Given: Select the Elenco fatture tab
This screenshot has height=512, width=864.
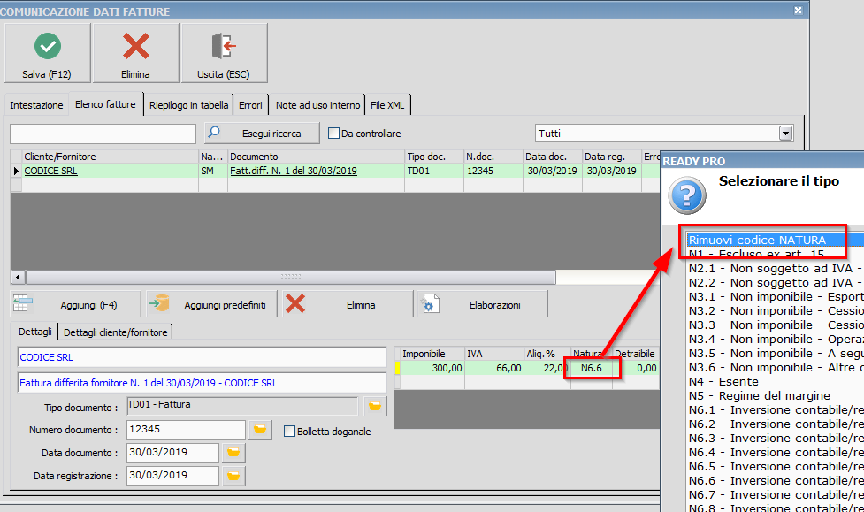Looking at the screenshot, I should pyautogui.click(x=105, y=104).
